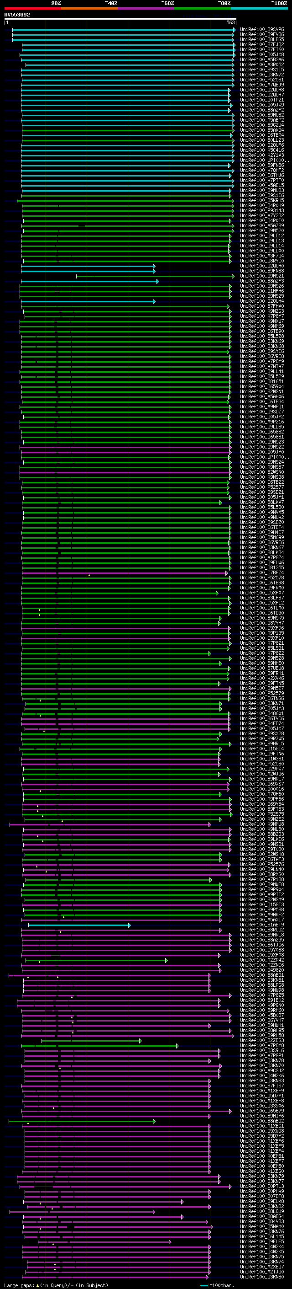Screen dimensions: 292x1289
Task: Select label UniRef100_A0EM51
Action: pyautogui.click(x=262, y=1156)
